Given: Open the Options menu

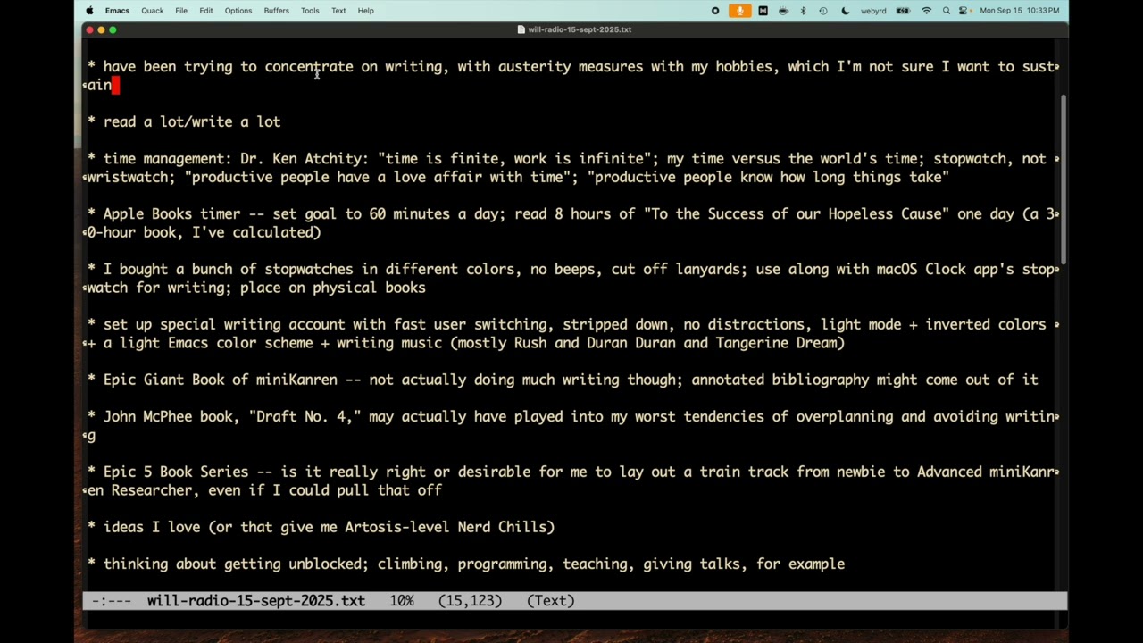Looking at the screenshot, I should pyautogui.click(x=238, y=11).
